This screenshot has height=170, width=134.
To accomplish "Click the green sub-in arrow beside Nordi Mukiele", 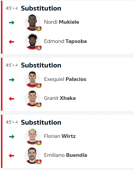I will point(12,23).
